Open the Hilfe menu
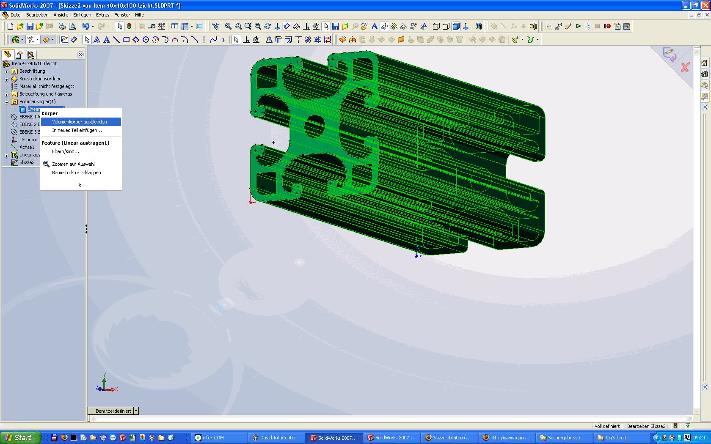Image resolution: width=711 pixels, height=444 pixels. (x=140, y=15)
